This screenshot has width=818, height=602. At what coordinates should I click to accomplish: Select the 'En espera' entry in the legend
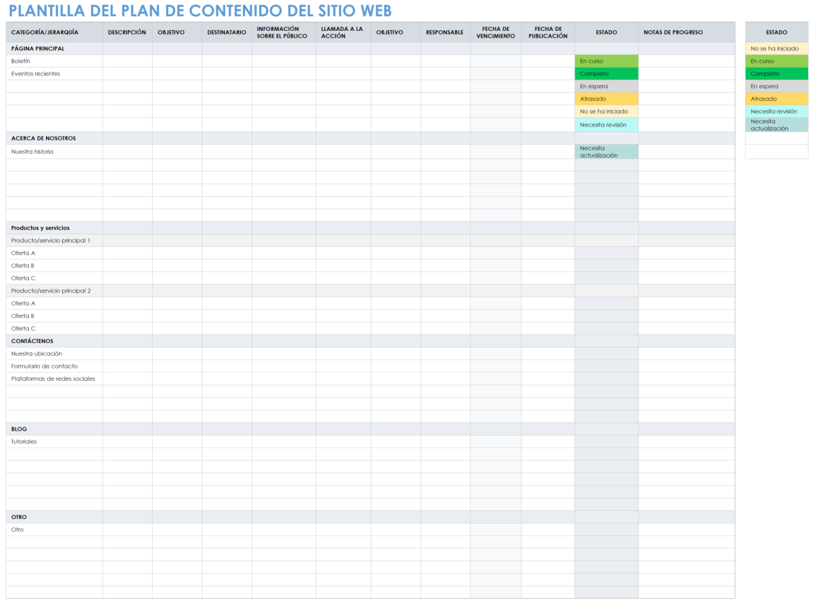pyautogui.click(x=776, y=86)
